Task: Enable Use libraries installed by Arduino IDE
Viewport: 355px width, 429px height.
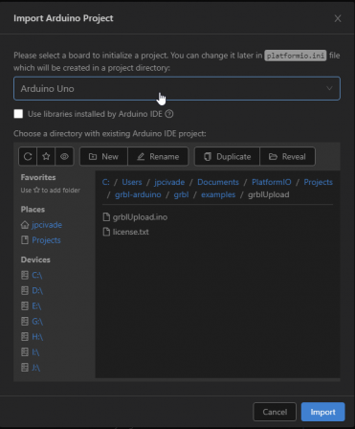Action: [18, 114]
